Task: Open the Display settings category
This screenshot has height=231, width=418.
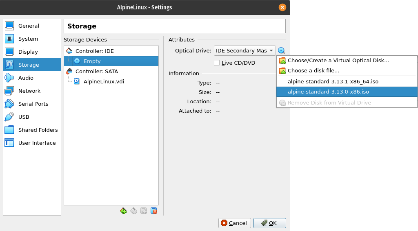Action: pyautogui.click(x=32, y=52)
